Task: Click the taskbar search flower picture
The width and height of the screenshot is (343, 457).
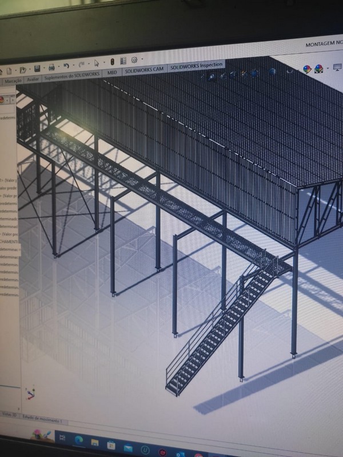Action: (41, 435)
